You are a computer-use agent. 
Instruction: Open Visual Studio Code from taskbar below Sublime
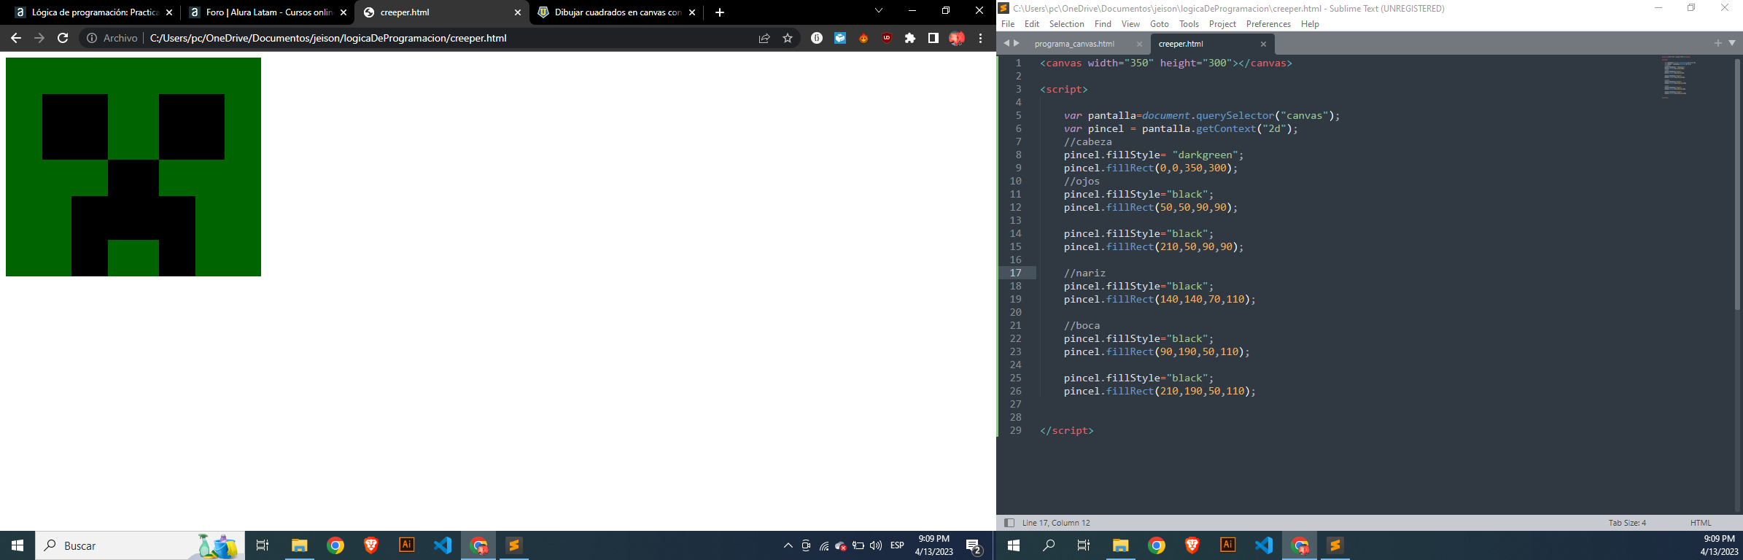[1264, 545]
